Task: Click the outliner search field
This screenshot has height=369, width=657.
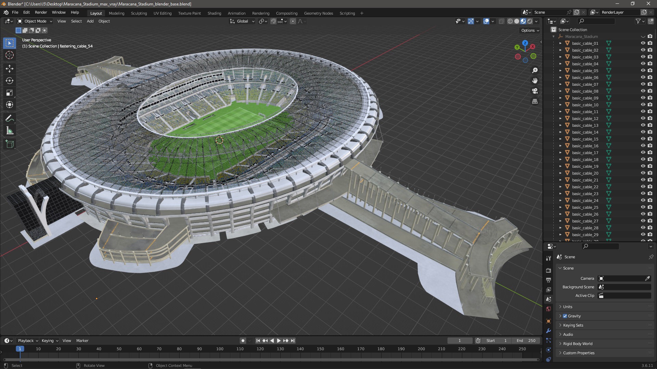Action: tap(596, 21)
